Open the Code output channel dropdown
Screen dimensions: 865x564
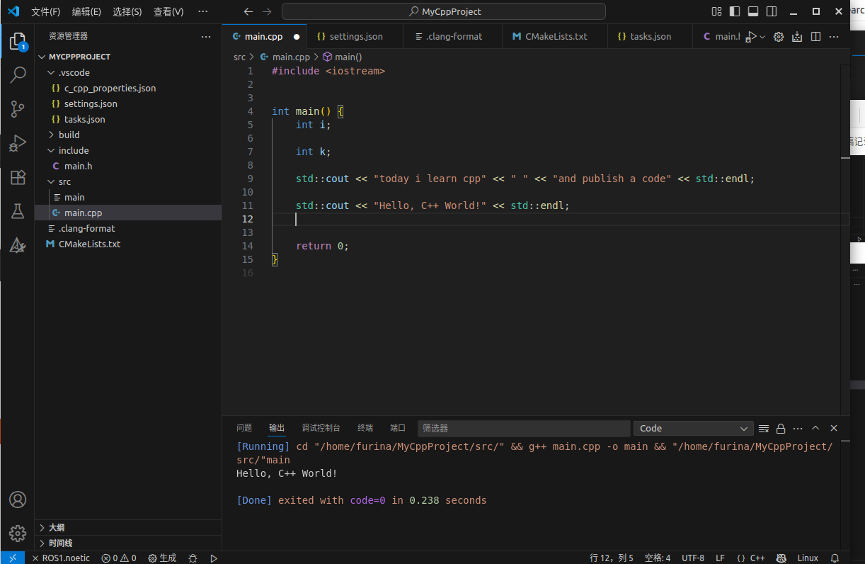[693, 429]
